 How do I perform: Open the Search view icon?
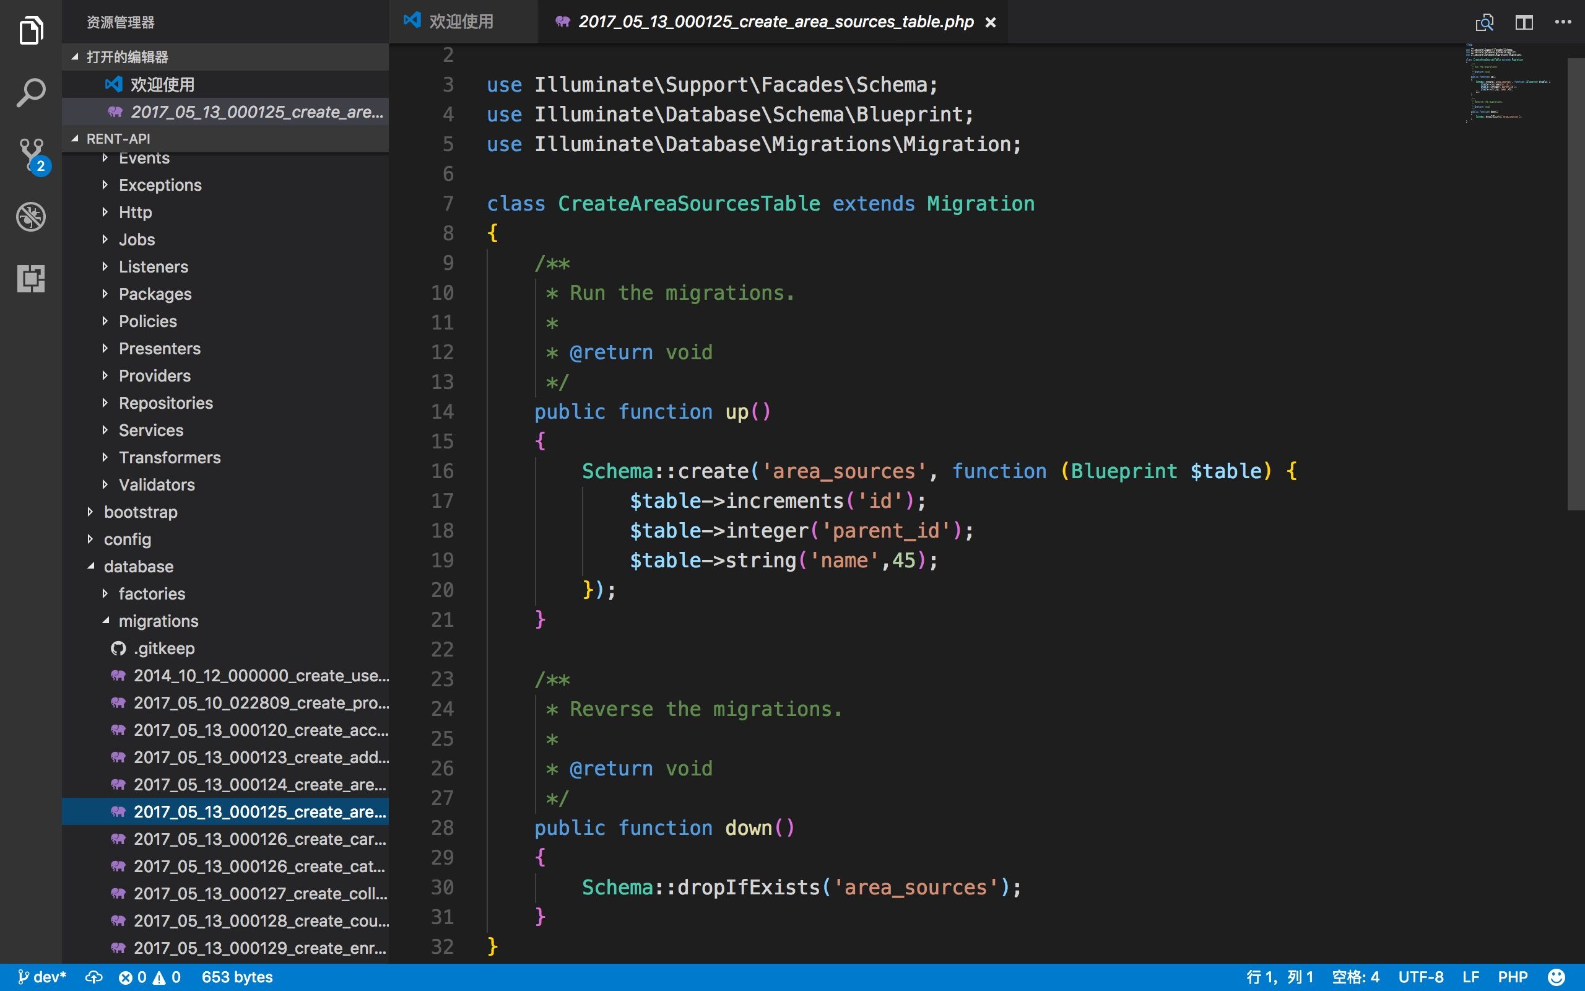click(31, 92)
